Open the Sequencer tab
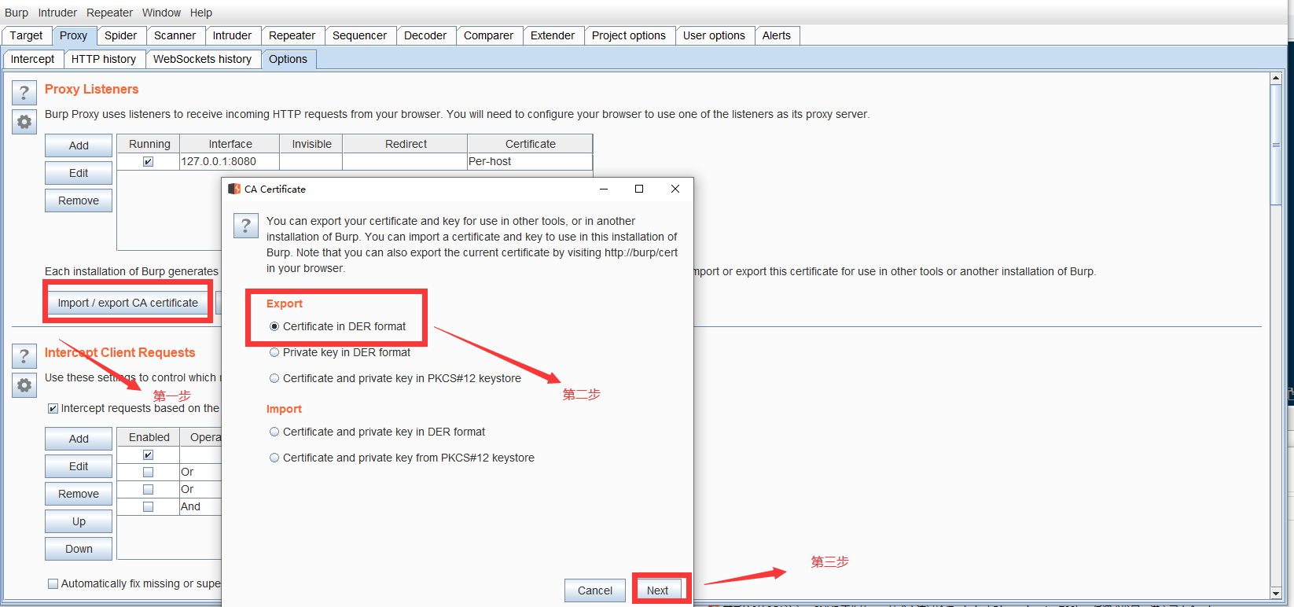Image resolution: width=1294 pixels, height=607 pixels. (x=359, y=35)
